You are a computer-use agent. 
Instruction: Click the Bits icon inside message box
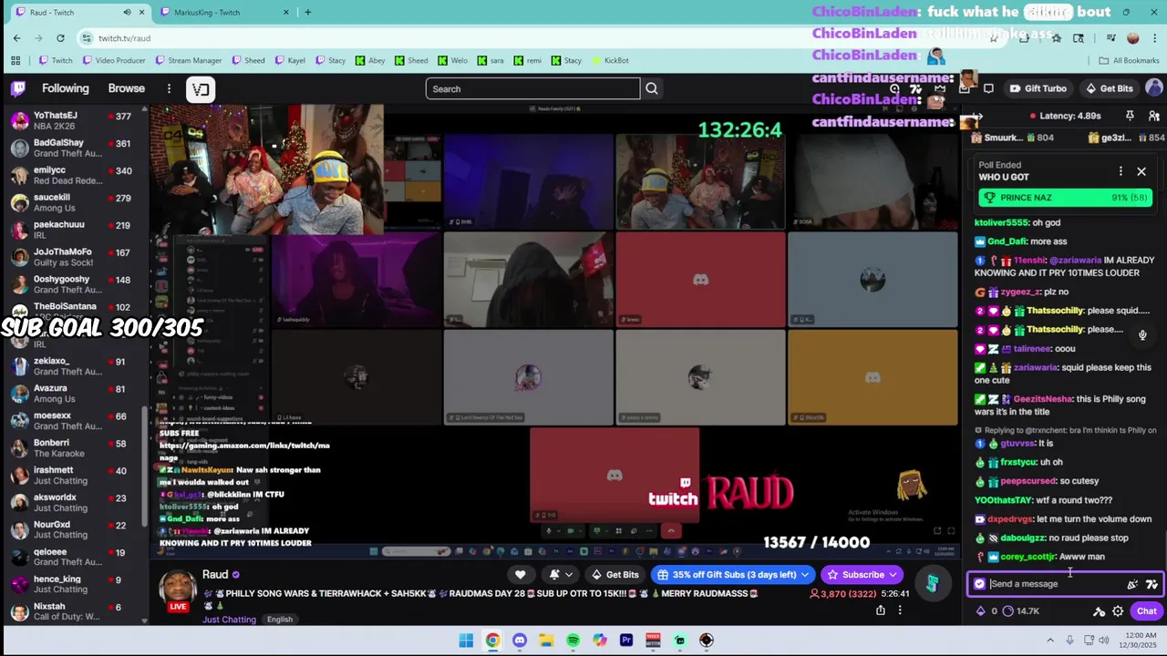click(1132, 584)
